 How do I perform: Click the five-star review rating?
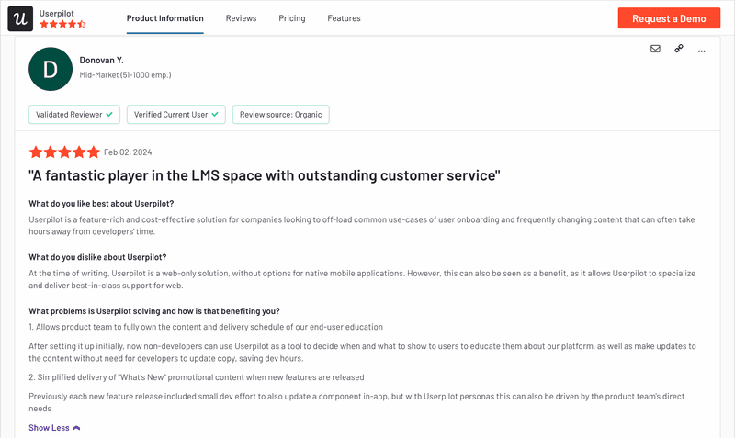pyautogui.click(x=64, y=152)
